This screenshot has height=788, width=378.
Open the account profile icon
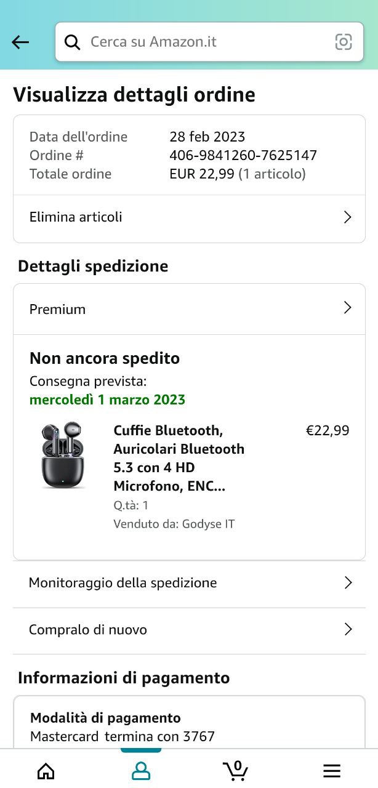click(x=141, y=770)
